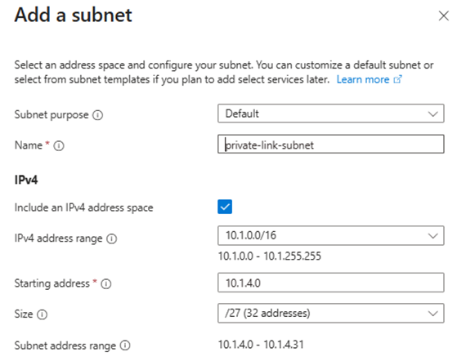The height and width of the screenshot is (361, 457).
Task: Click the chevron on the Size selector
Action: coord(432,314)
